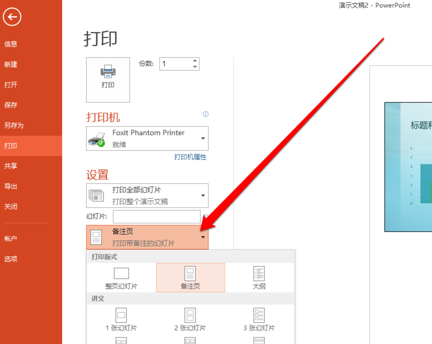Select 1 张幻灯片 handout layout
Image resolution: width=432 pixels, height=344 pixels.
(x=121, y=315)
